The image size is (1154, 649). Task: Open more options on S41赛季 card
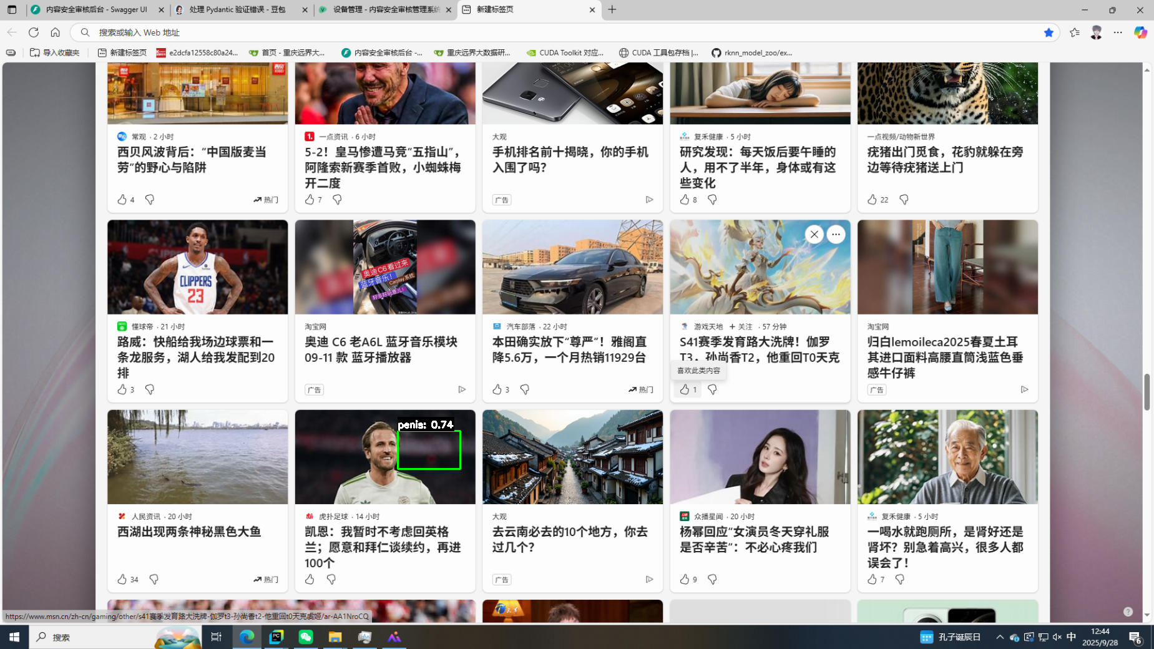836,234
